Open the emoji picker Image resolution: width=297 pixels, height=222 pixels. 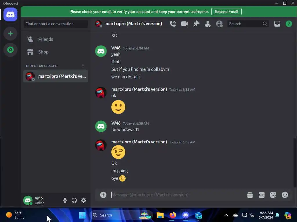pyautogui.click(x=285, y=195)
